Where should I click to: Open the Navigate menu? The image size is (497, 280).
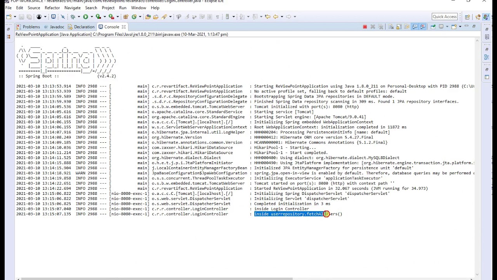coord(72,8)
